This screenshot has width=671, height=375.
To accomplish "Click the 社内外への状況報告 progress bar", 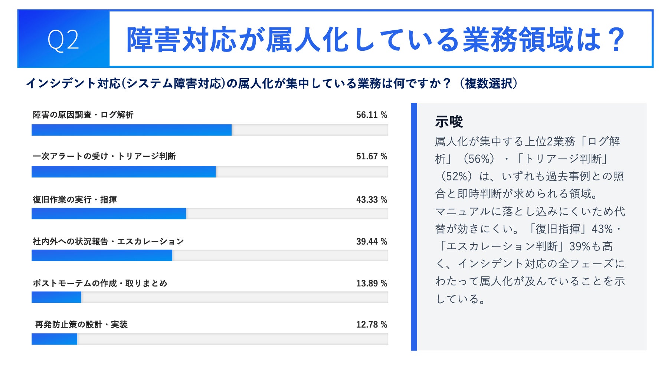I will point(210,256).
